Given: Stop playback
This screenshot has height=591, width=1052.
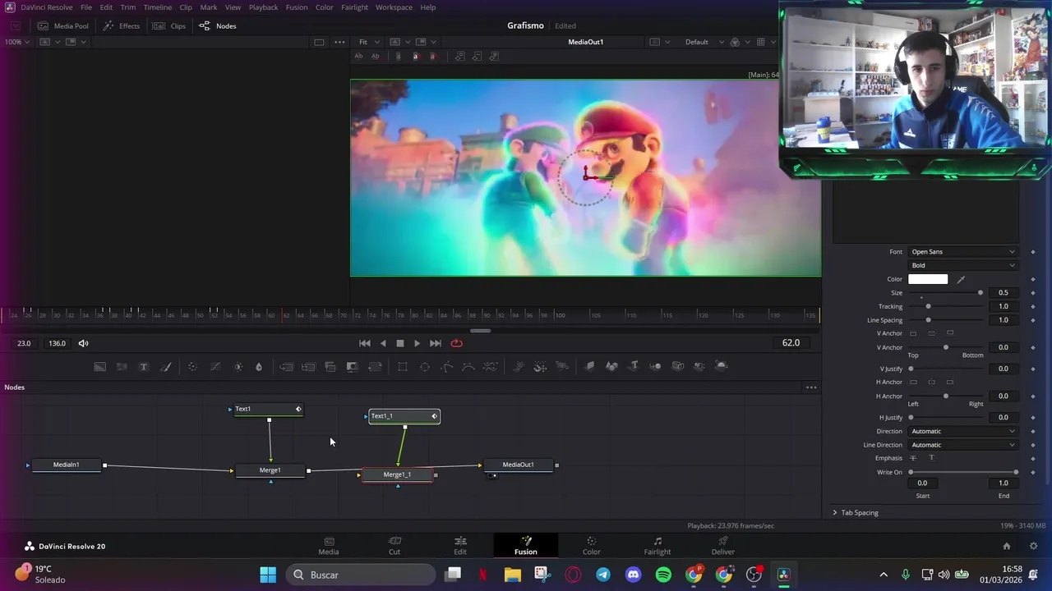Looking at the screenshot, I should click(x=400, y=343).
